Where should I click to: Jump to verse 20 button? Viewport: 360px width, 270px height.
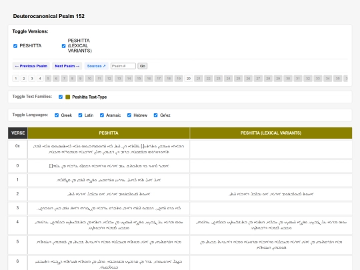[189, 79]
